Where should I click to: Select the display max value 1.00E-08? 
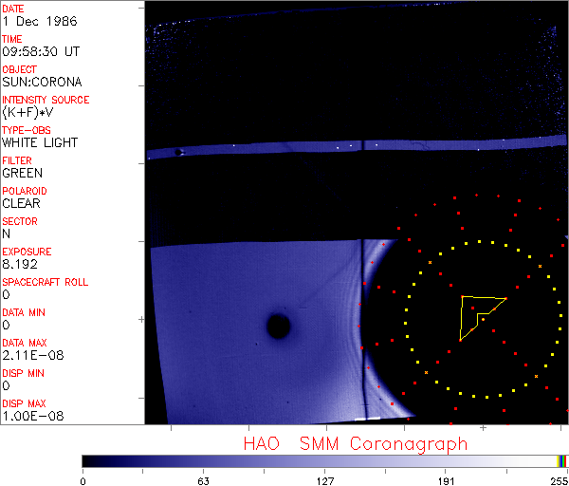click(28, 416)
